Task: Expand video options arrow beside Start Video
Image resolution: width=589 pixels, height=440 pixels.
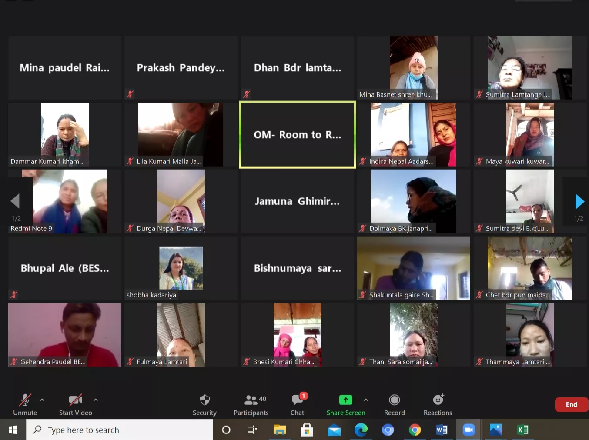Action: [96, 400]
